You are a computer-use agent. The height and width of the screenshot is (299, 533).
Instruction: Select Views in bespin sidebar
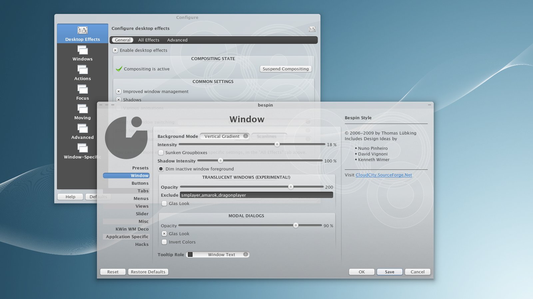tap(126, 206)
